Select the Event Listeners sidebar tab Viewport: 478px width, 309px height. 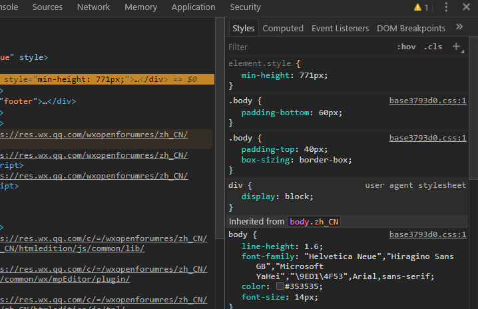[x=340, y=29]
